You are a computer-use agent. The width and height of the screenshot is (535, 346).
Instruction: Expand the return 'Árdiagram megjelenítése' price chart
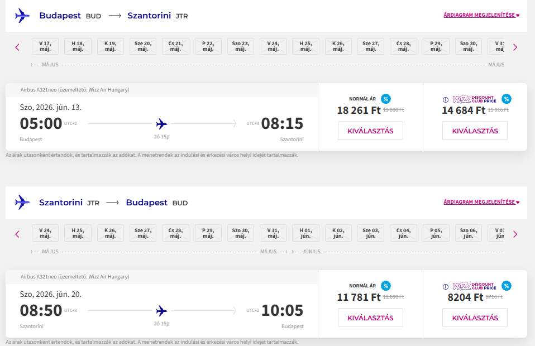(x=481, y=202)
